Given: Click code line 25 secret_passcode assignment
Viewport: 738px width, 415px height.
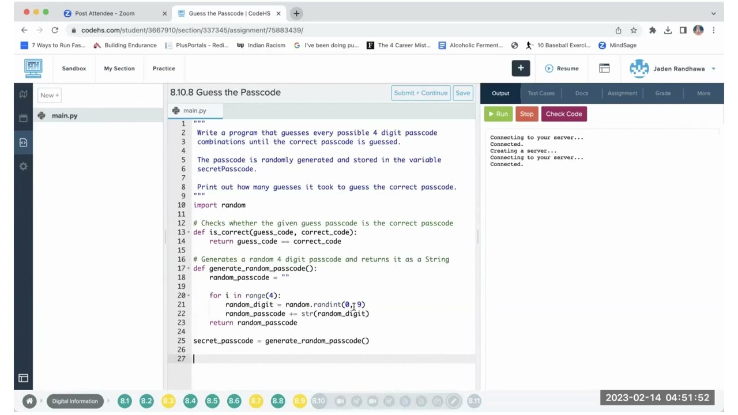Looking at the screenshot, I should pyautogui.click(x=281, y=341).
